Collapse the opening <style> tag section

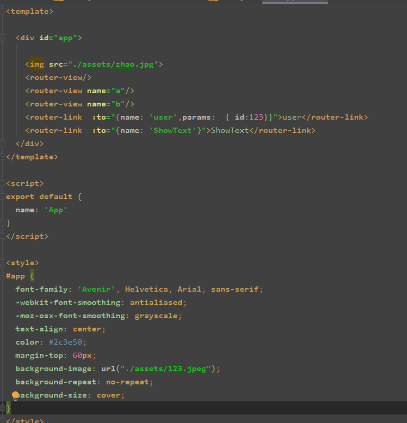(x=3, y=263)
